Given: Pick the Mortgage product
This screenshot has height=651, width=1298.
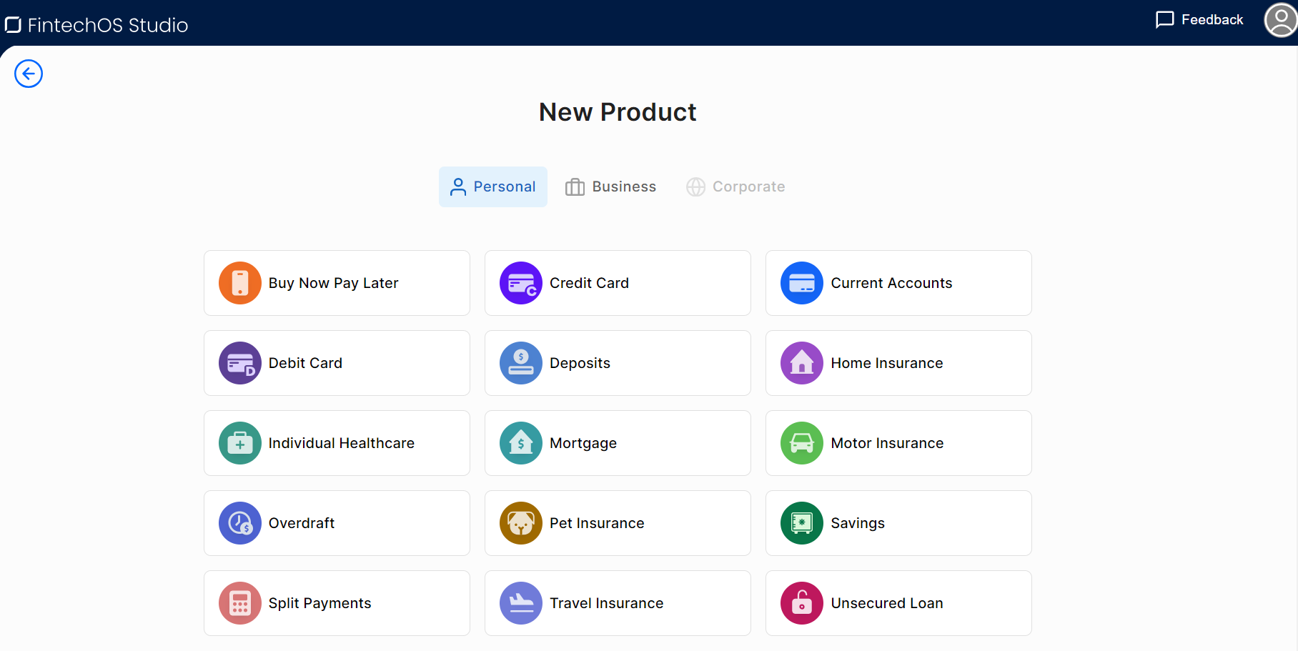Looking at the screenshot, I should click(618, 443).
